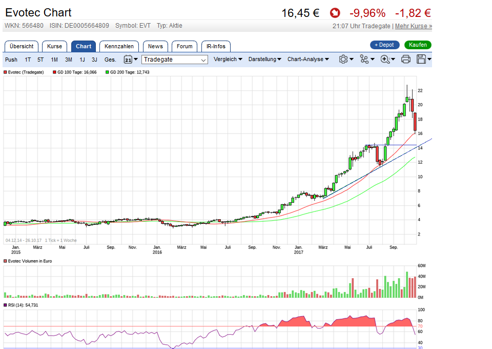Open the Kennzahlen tab
This screenshot has width=492, height=349.
pos(119,46)
